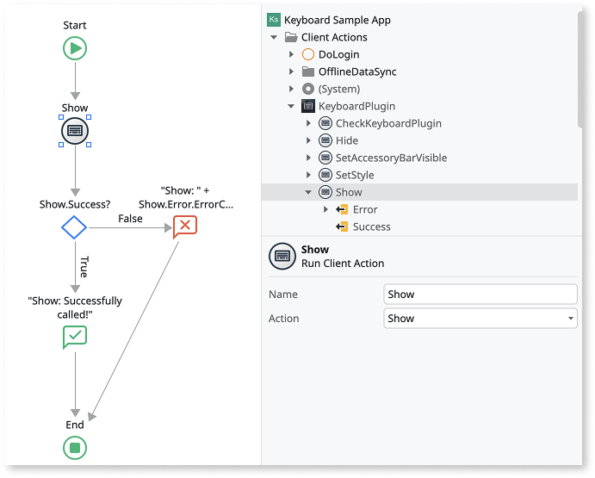The height and width of the screenshot is (478, 595).
Task: Click the Show action icon in tree
Action: click(325, 192)
